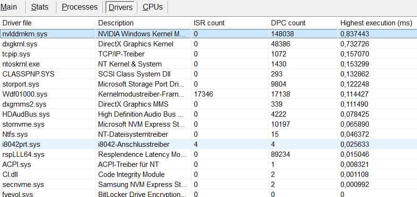Viewport: 417px width, 197px height.
Task: Click the DPC count value 9804
Action: [x=279, y=84]
